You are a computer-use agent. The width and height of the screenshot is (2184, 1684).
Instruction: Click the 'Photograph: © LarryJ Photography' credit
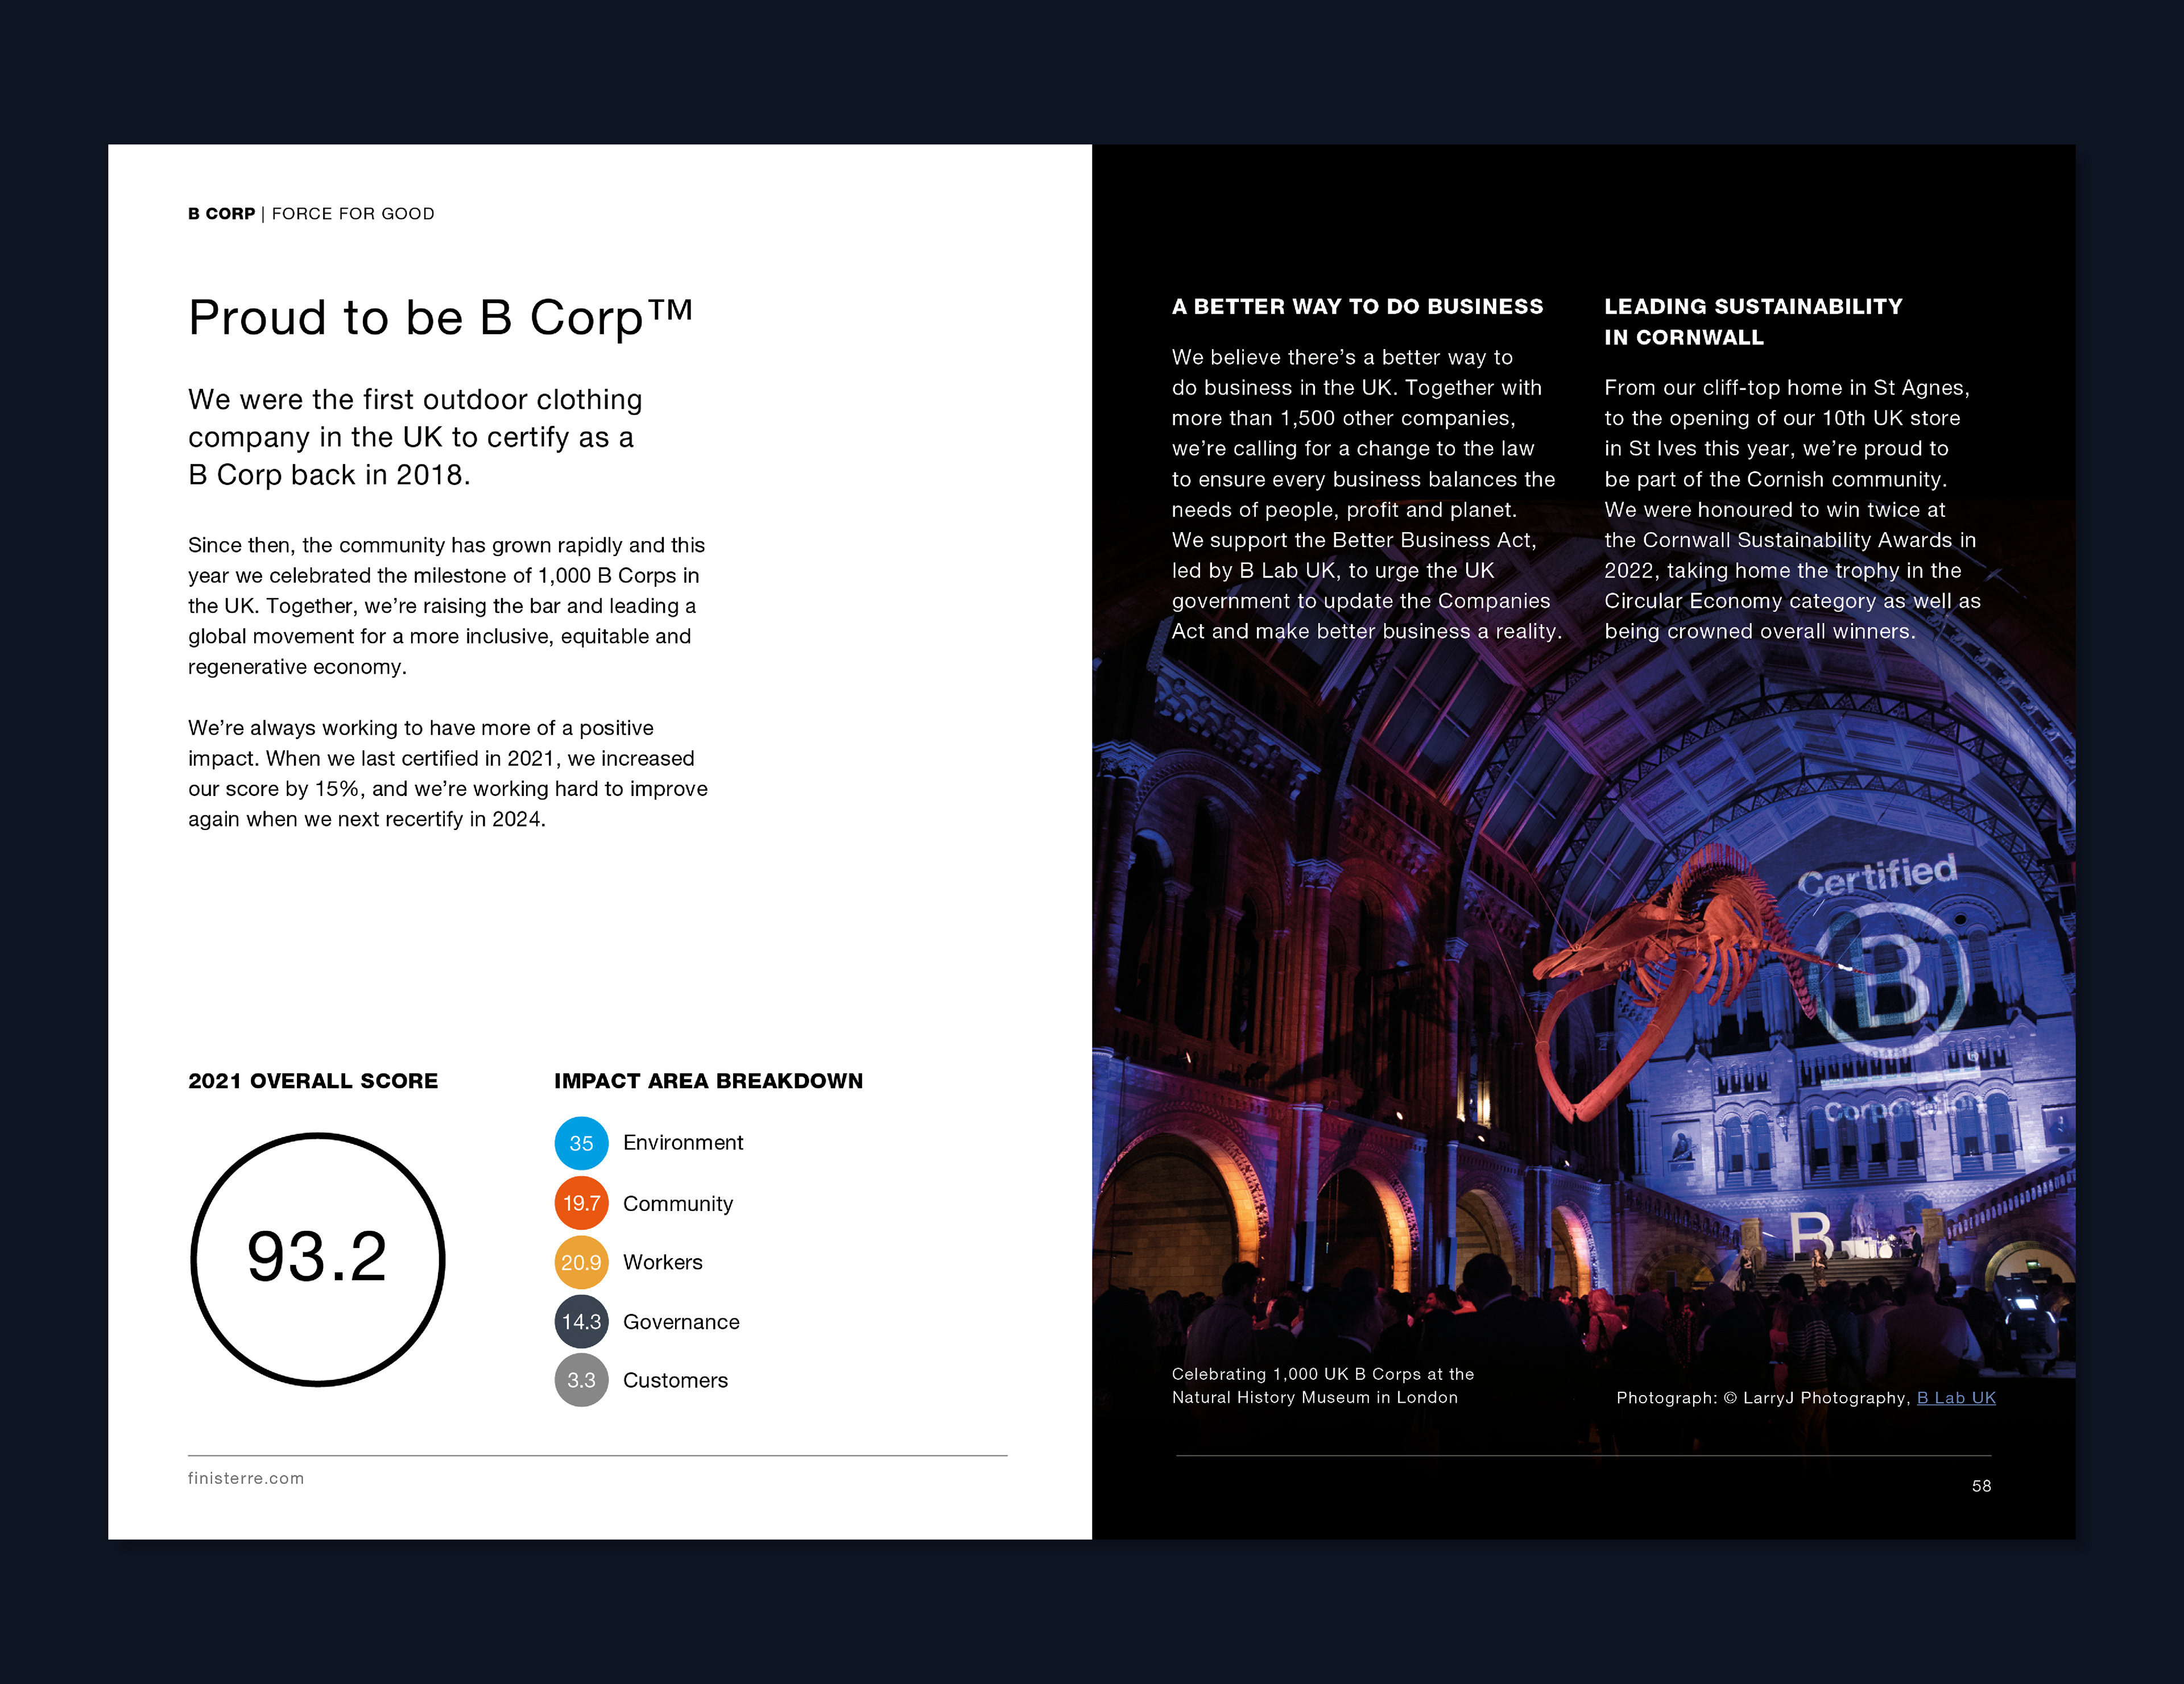pyautogui.click(x=1764, y=1397)
